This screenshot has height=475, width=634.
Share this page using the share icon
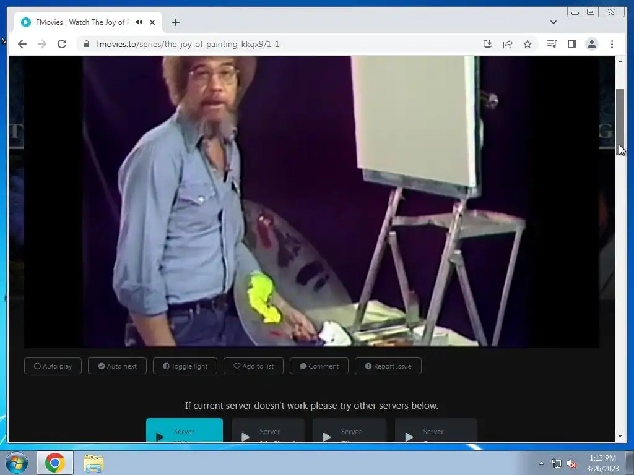pyautogui.click(x=508, y=44)
